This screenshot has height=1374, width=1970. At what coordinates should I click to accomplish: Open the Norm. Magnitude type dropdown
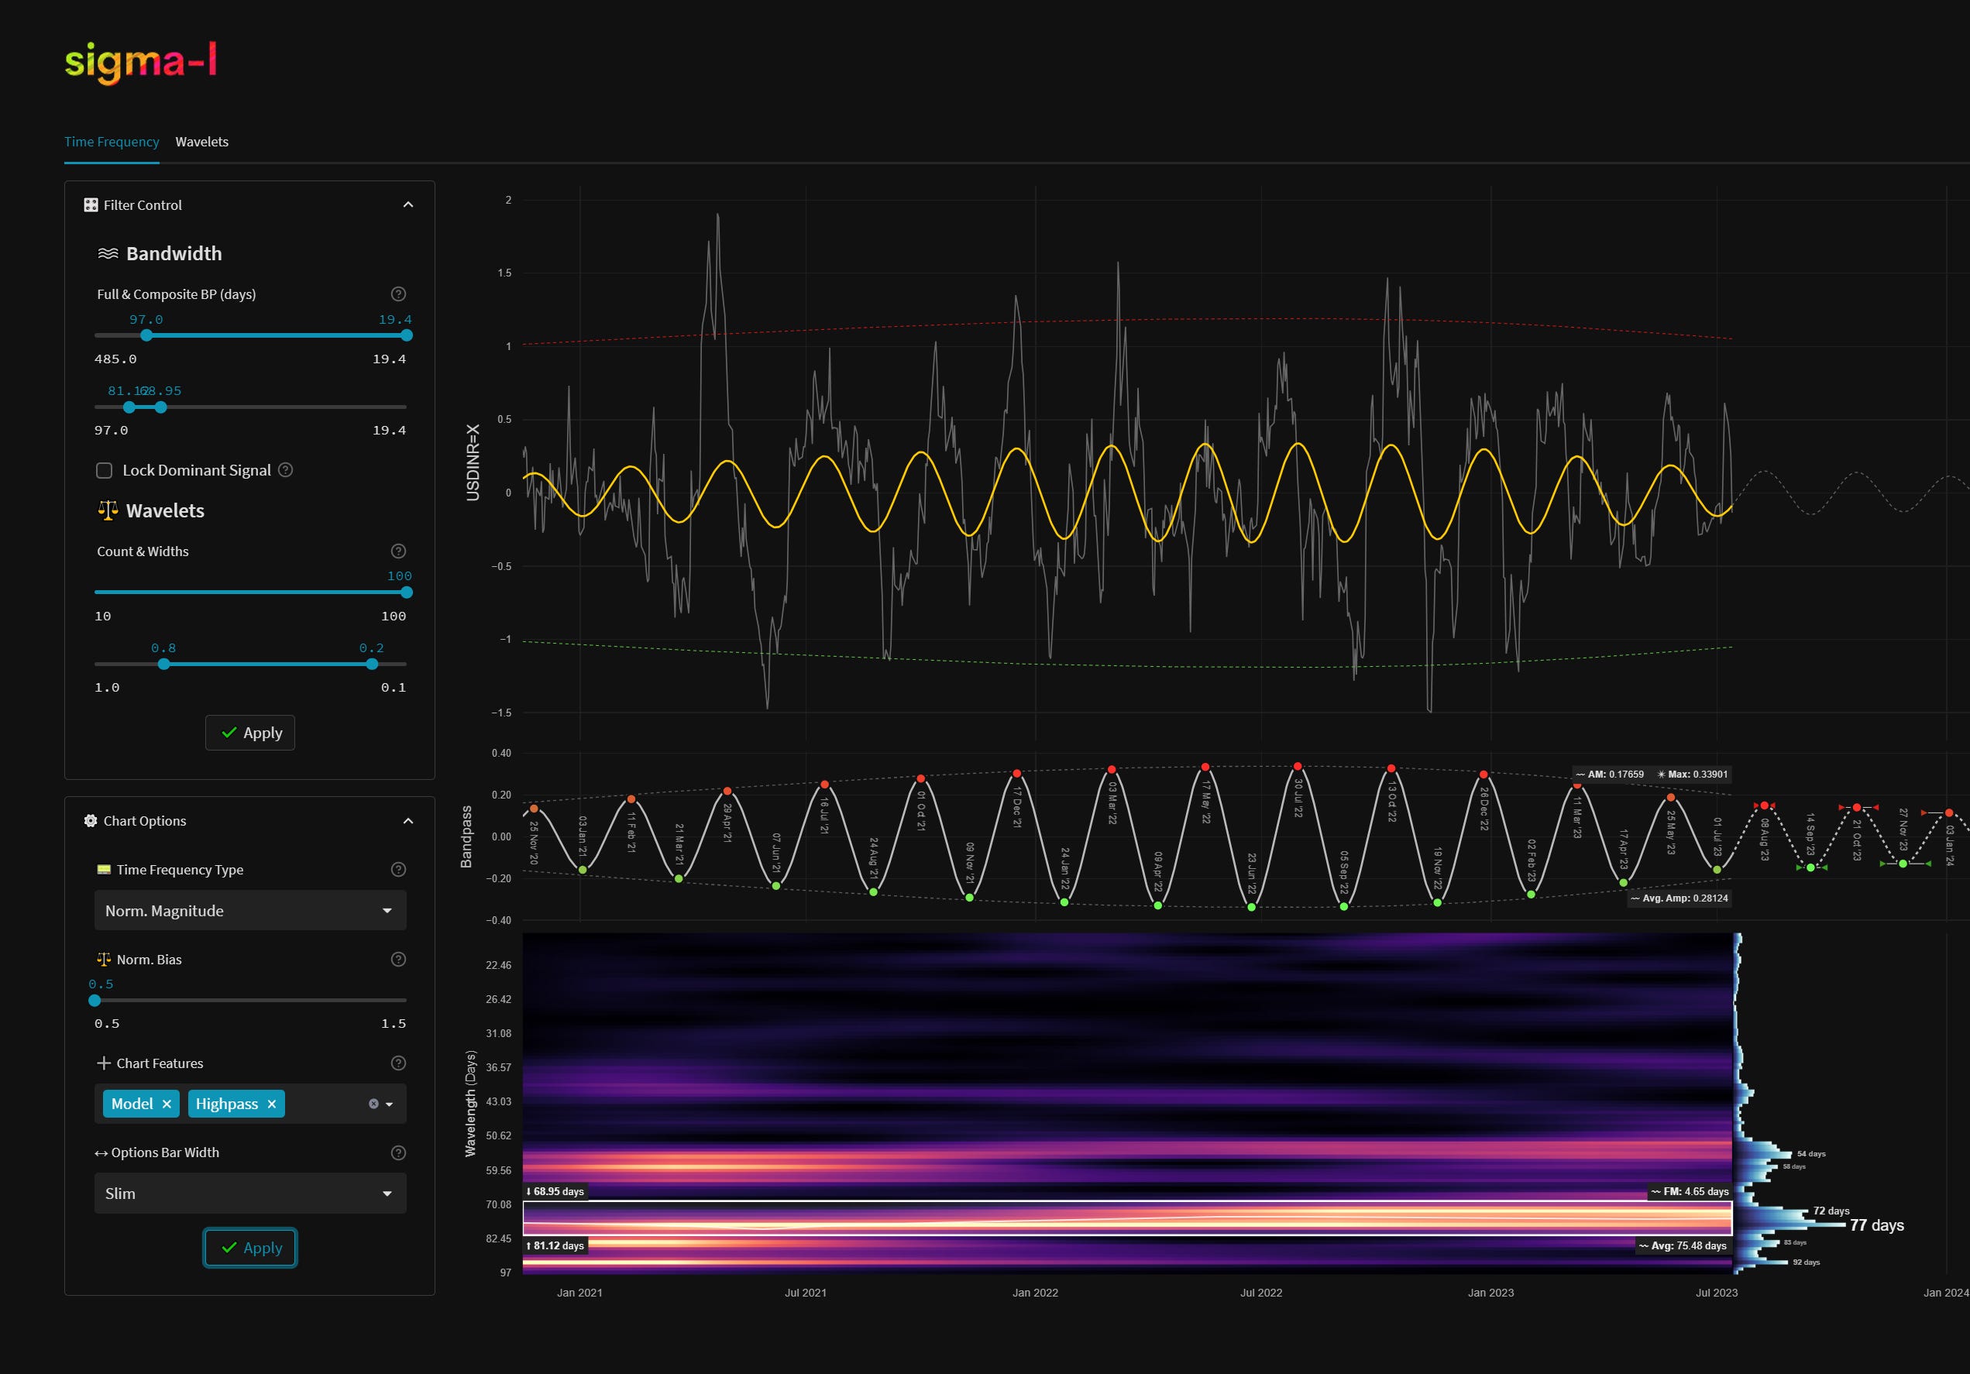(x=249, y=911)
